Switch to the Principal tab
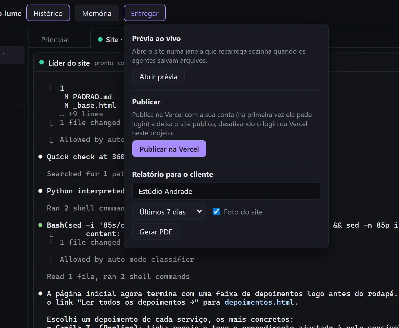Image resolution: width=399 pixels, height=328 pixels. click(55, 40)
